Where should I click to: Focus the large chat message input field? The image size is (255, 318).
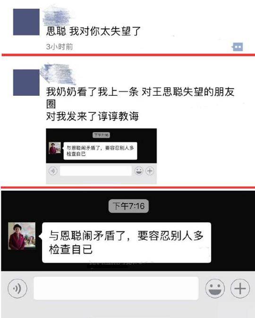coord(116,288)
